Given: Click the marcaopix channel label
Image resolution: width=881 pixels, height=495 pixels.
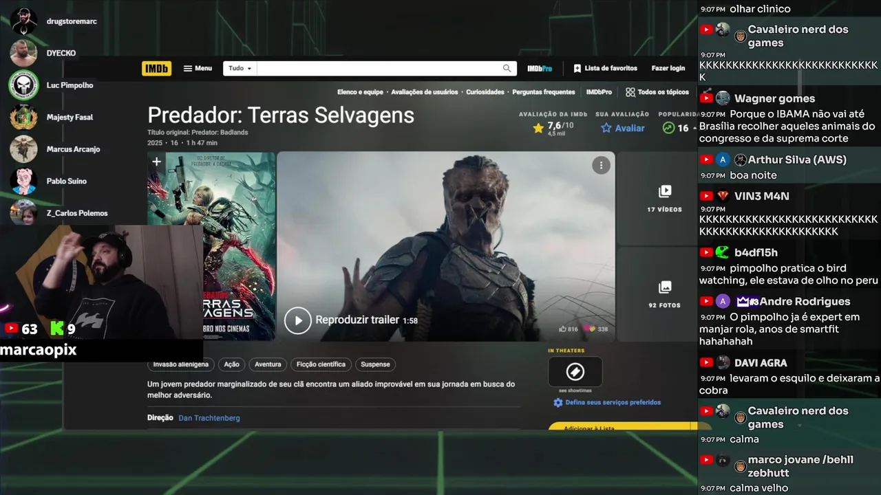Looking at the screenshot, I should click(38, 350).
